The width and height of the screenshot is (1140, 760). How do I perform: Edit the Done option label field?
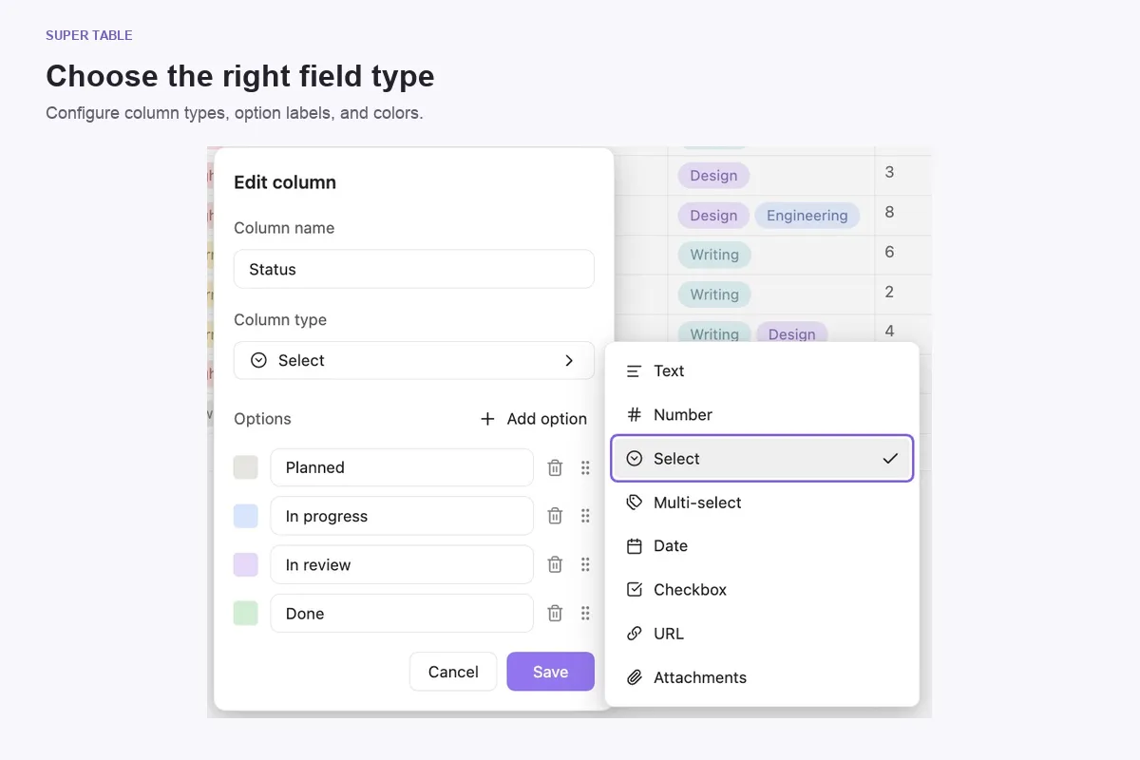tap(402, 614)
